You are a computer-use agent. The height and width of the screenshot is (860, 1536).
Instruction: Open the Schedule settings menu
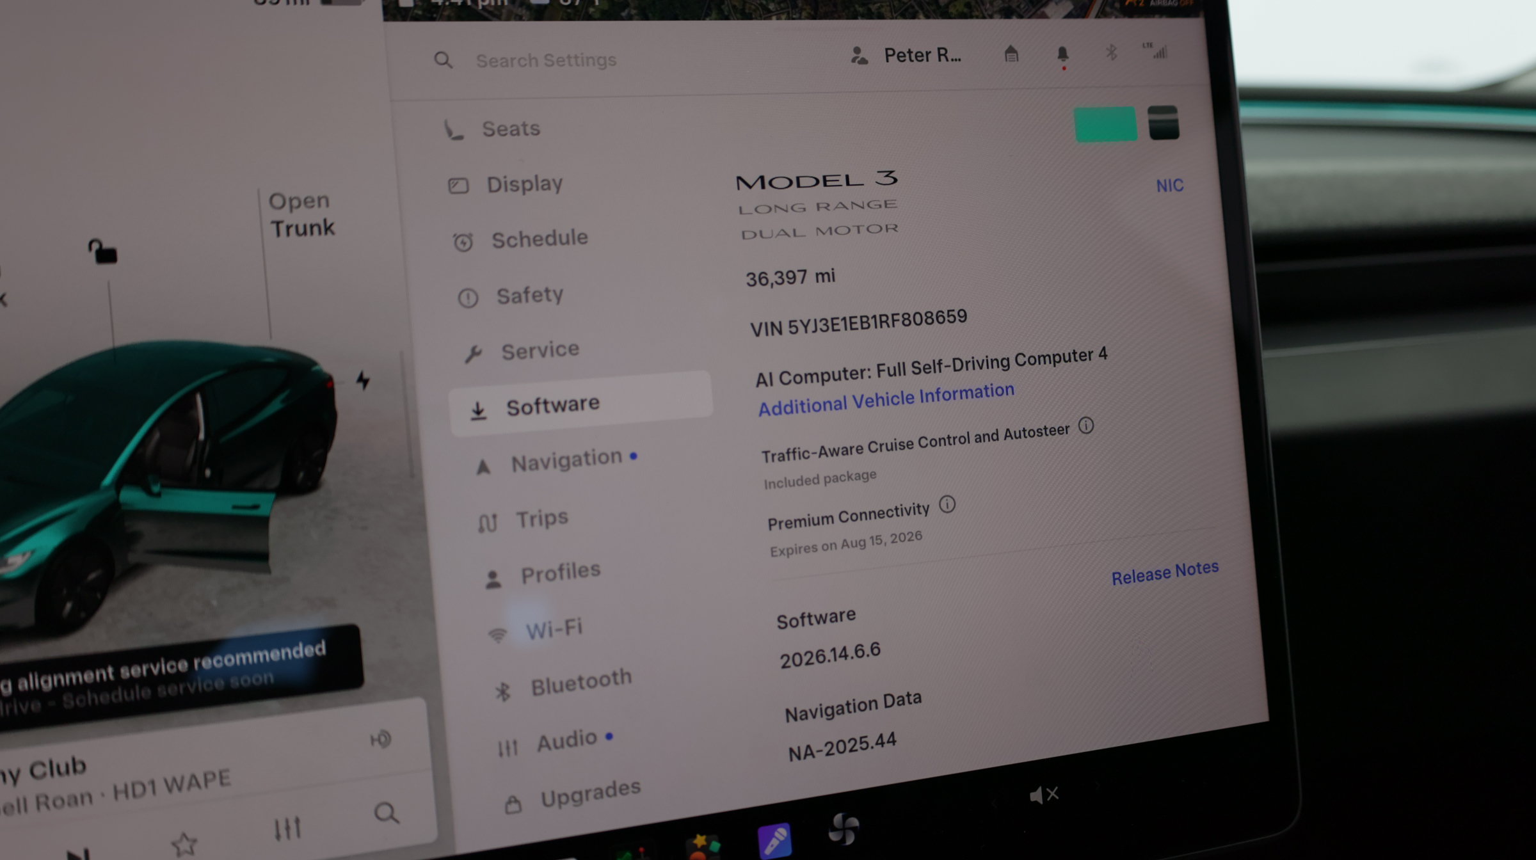[520, 240]
